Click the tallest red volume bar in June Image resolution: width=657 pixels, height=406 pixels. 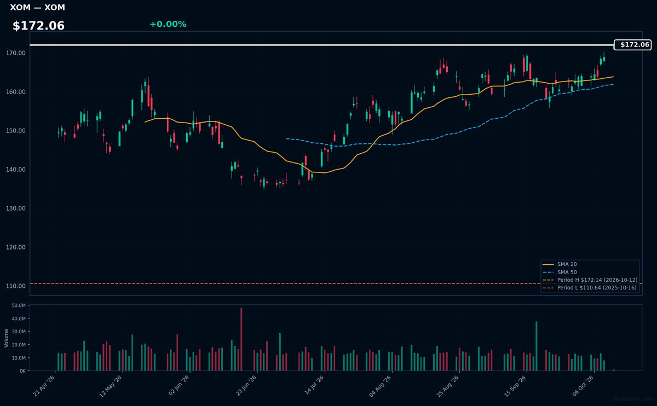click(241, 339)
